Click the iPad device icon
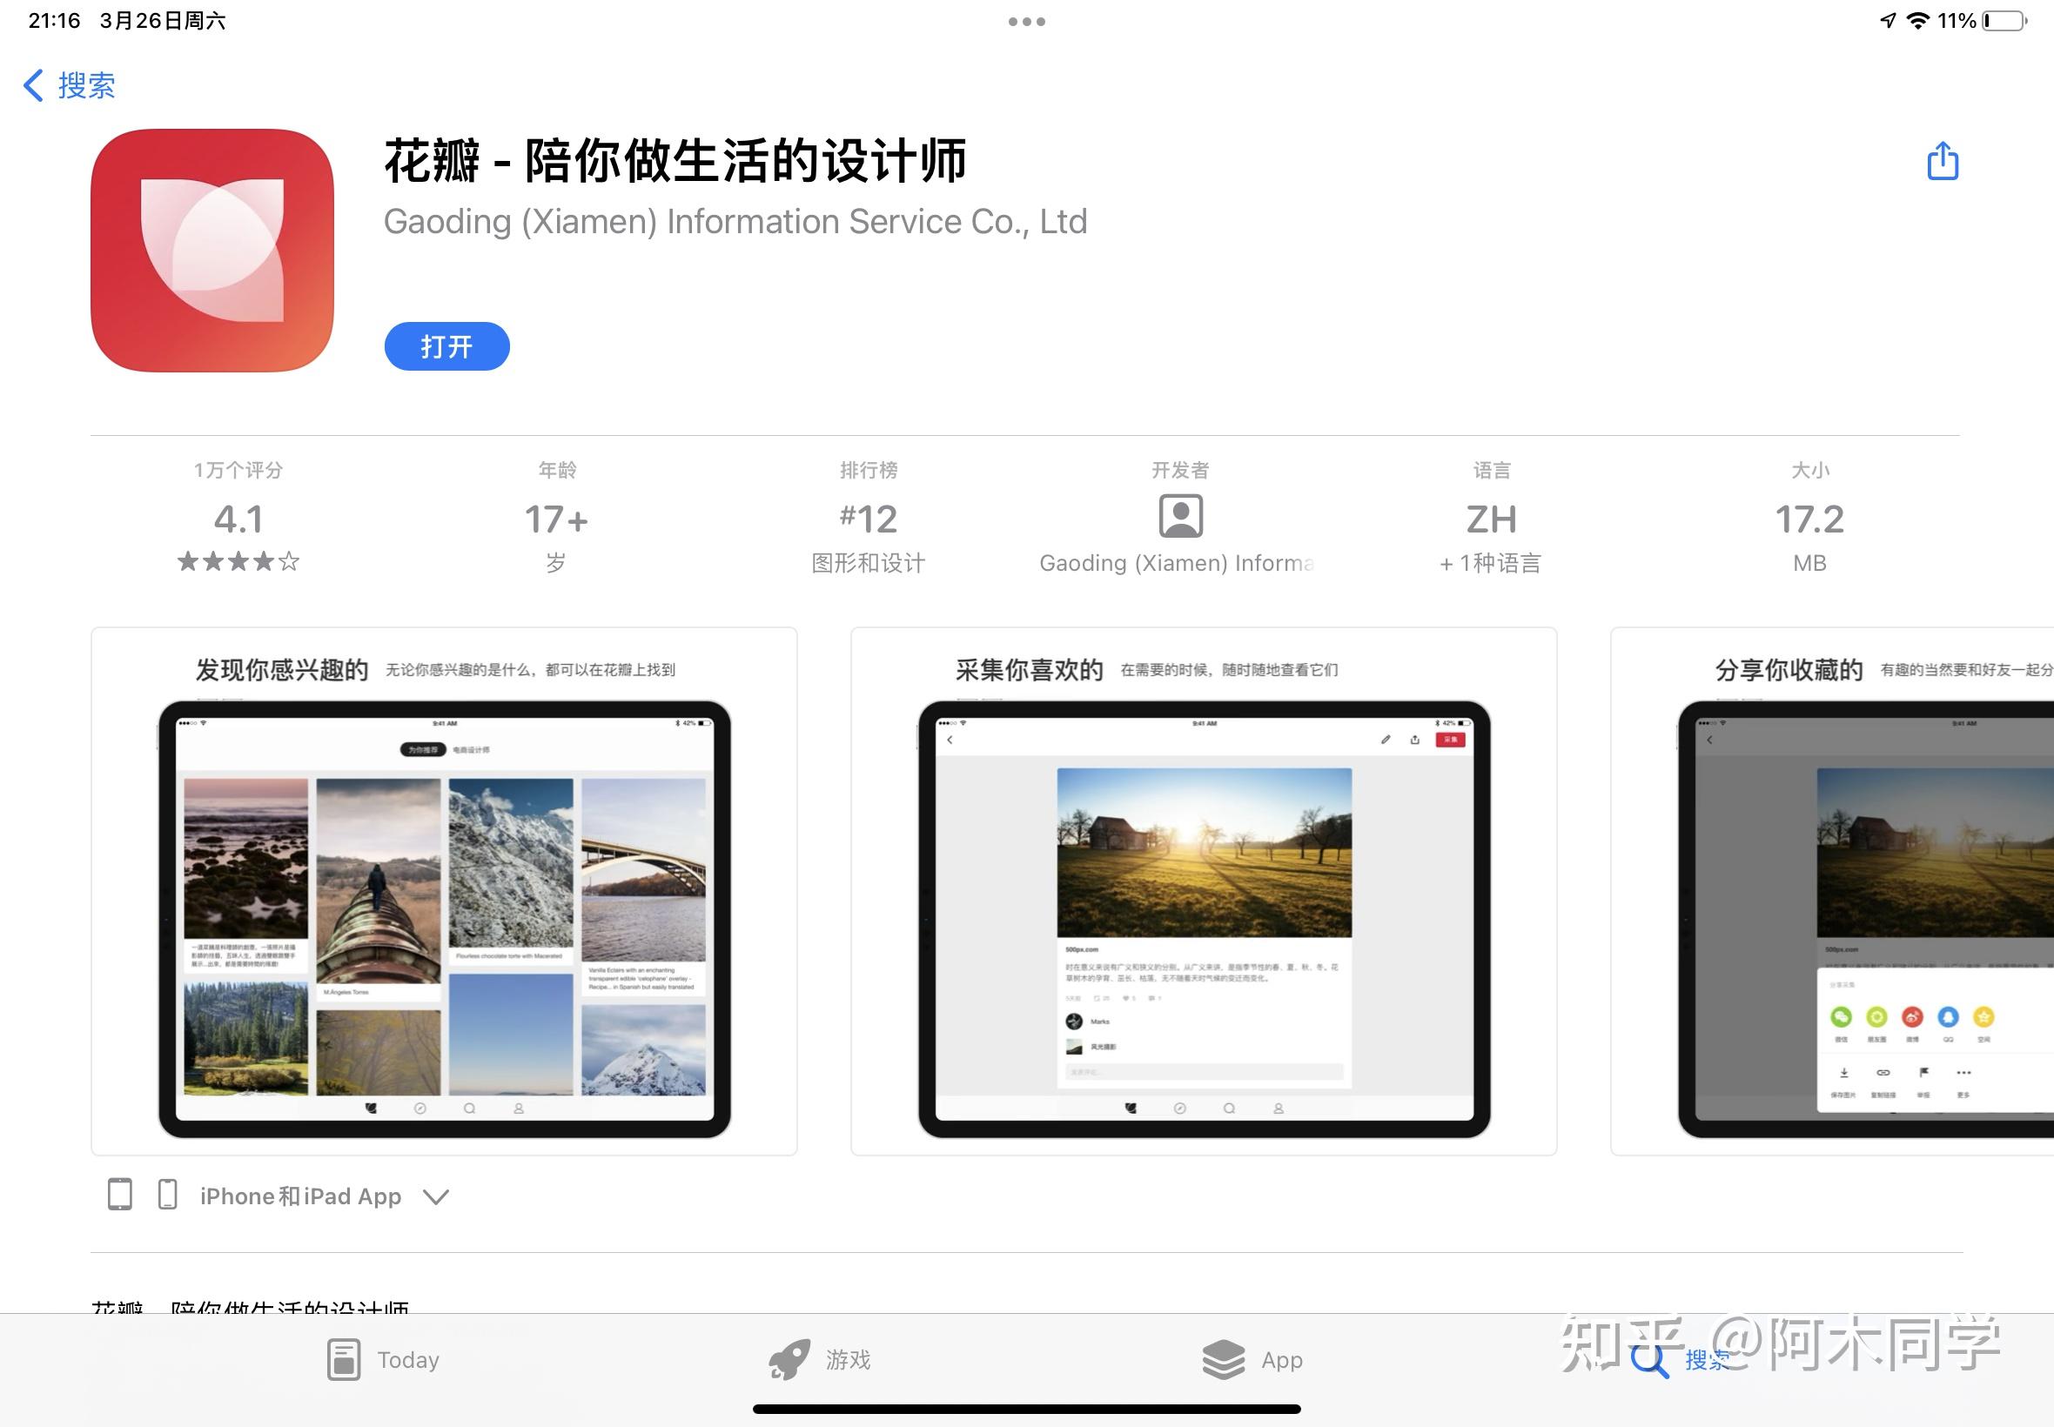2054x1427 pixels. (x=120, y=1195)
